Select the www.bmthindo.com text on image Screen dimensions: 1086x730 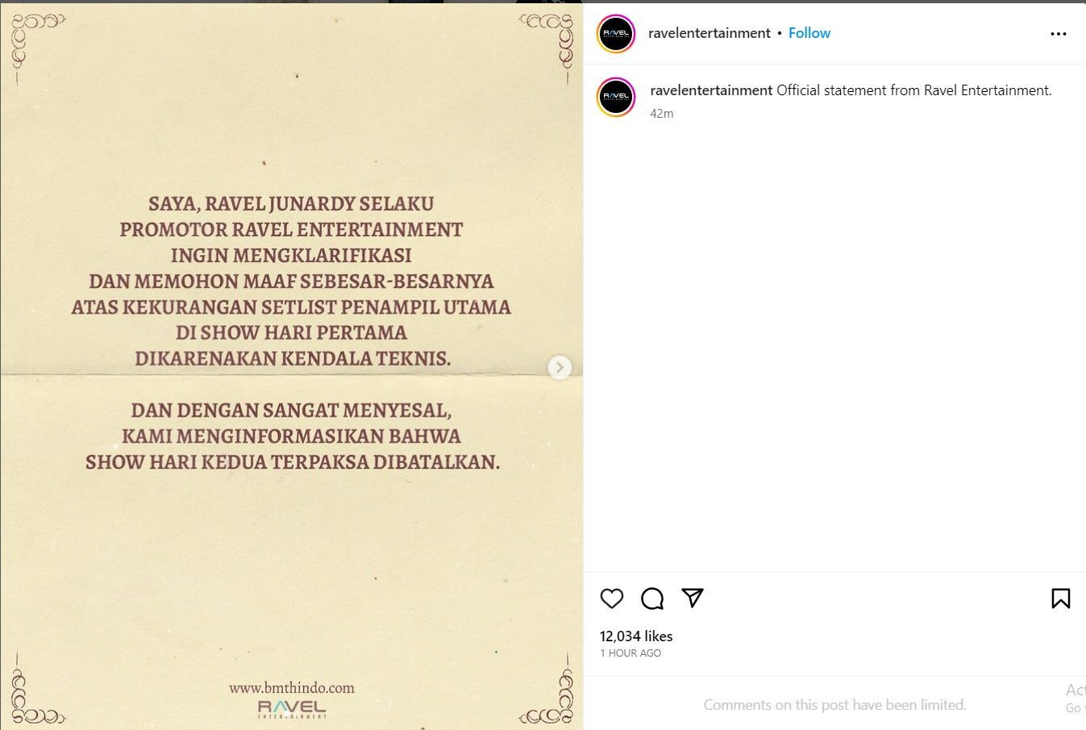pyautogui.click(x=292, y=688)
